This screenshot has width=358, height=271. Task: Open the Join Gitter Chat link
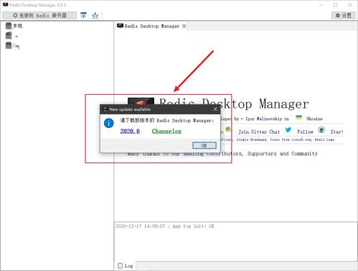(x=259, y=132)
